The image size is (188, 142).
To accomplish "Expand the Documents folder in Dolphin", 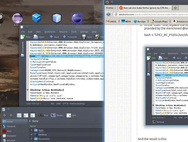I will pos(31,139).
